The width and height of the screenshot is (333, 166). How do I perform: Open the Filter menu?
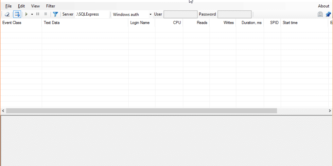[51, 6]
